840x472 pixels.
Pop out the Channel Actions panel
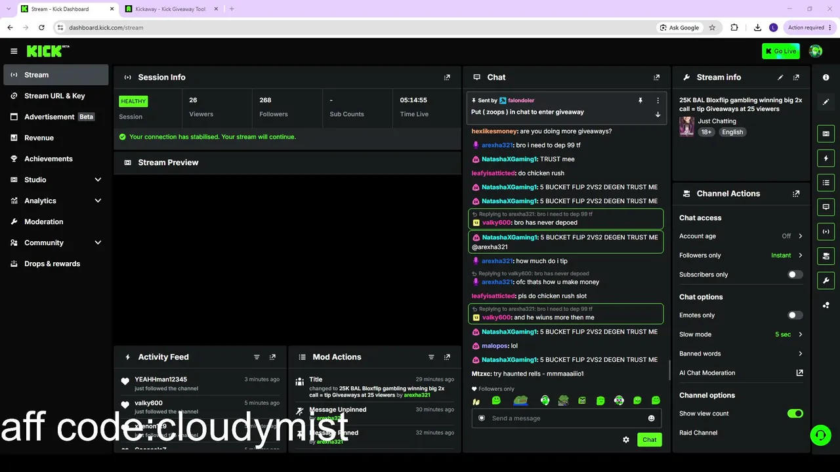796,194
